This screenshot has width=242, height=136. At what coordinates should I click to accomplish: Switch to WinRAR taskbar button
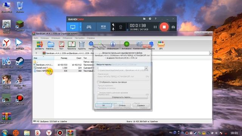click(71, 133)
